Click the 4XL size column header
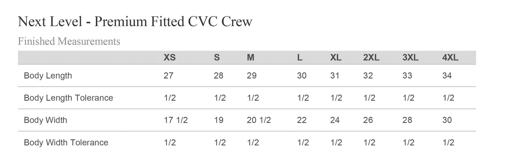 click(x=450, y=57)
